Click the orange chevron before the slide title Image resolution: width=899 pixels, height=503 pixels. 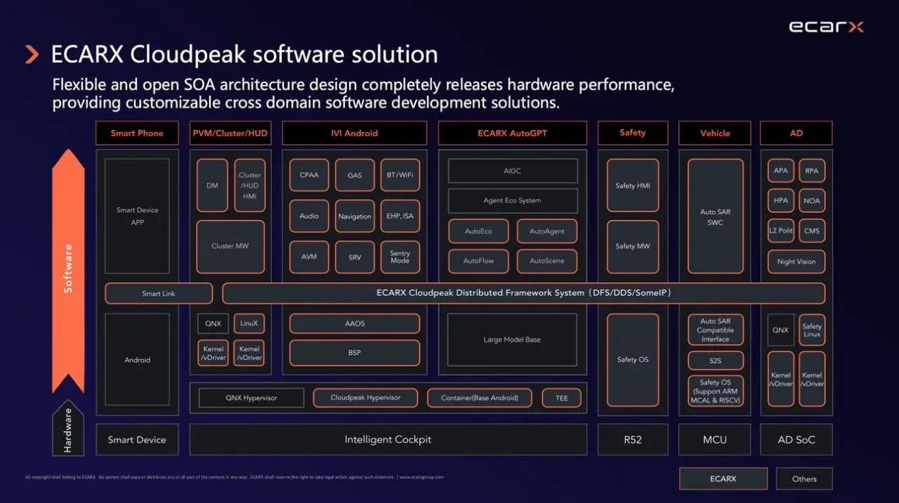[x=32, y=55]
